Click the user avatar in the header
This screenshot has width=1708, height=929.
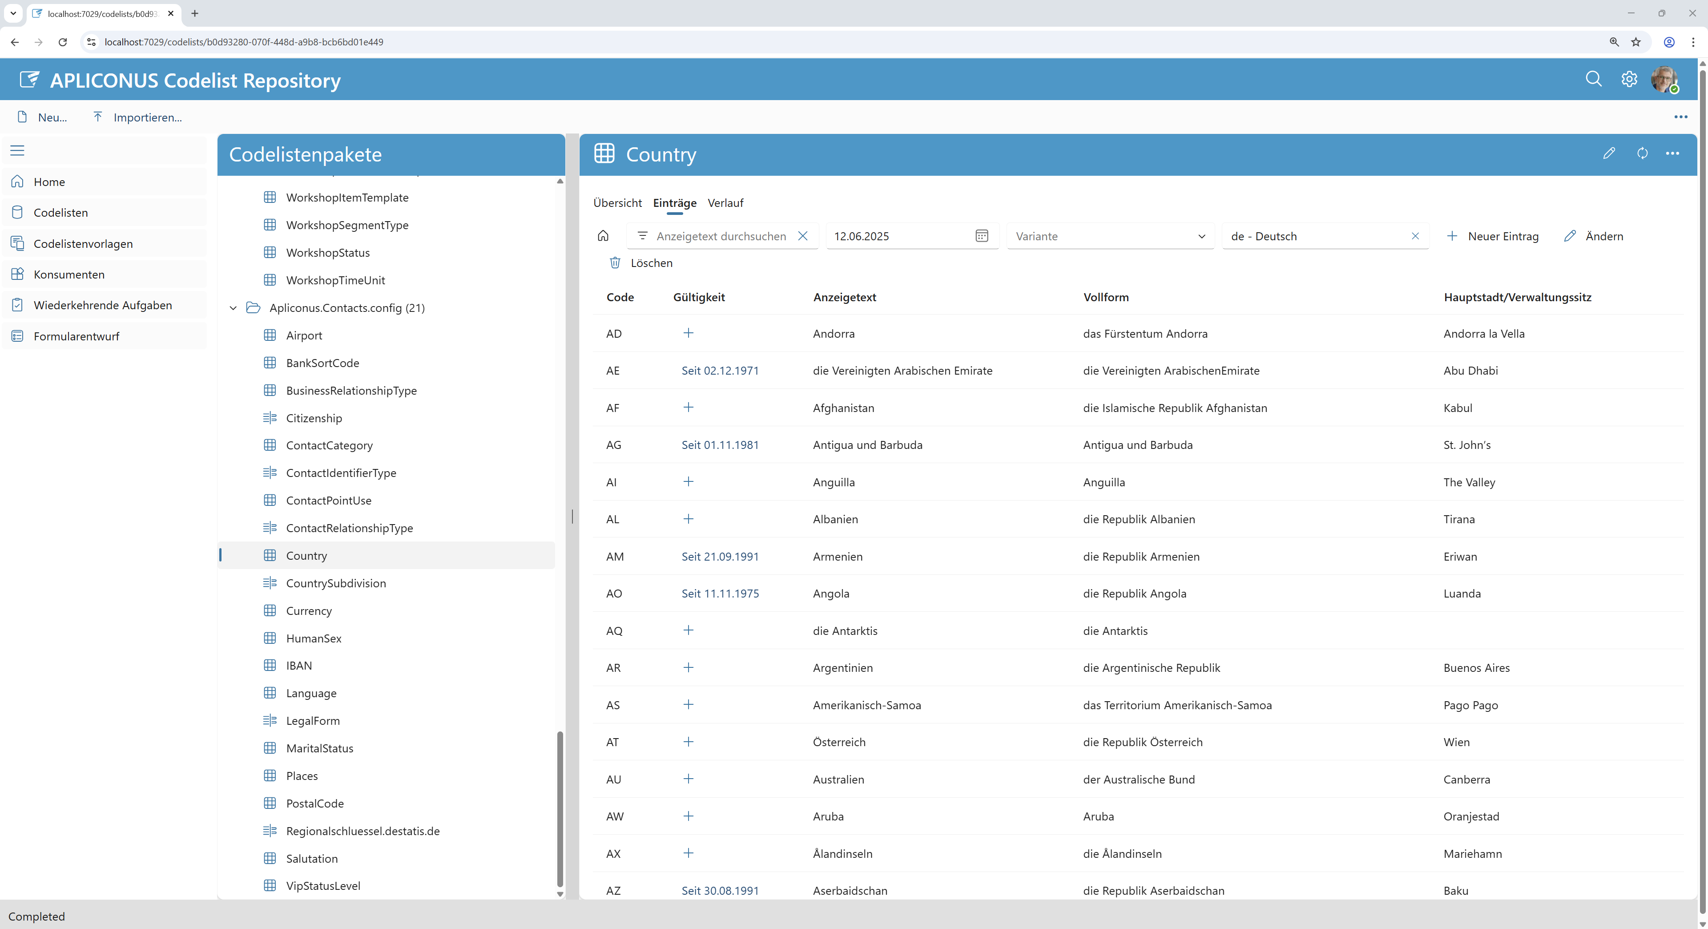1664,80
